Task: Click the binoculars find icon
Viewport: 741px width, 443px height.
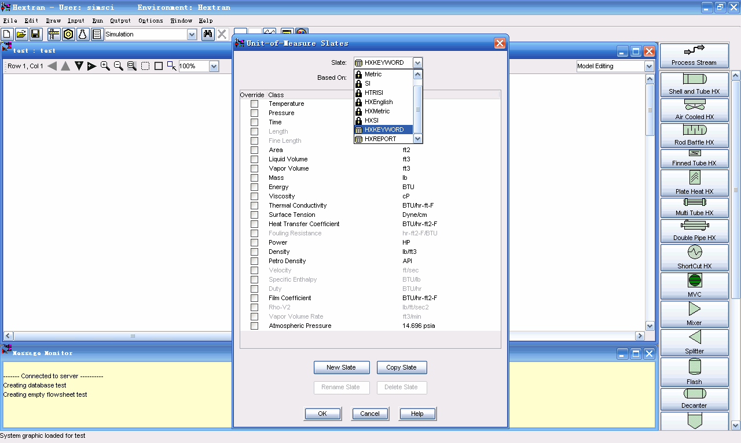Action: tap(208, 34)
